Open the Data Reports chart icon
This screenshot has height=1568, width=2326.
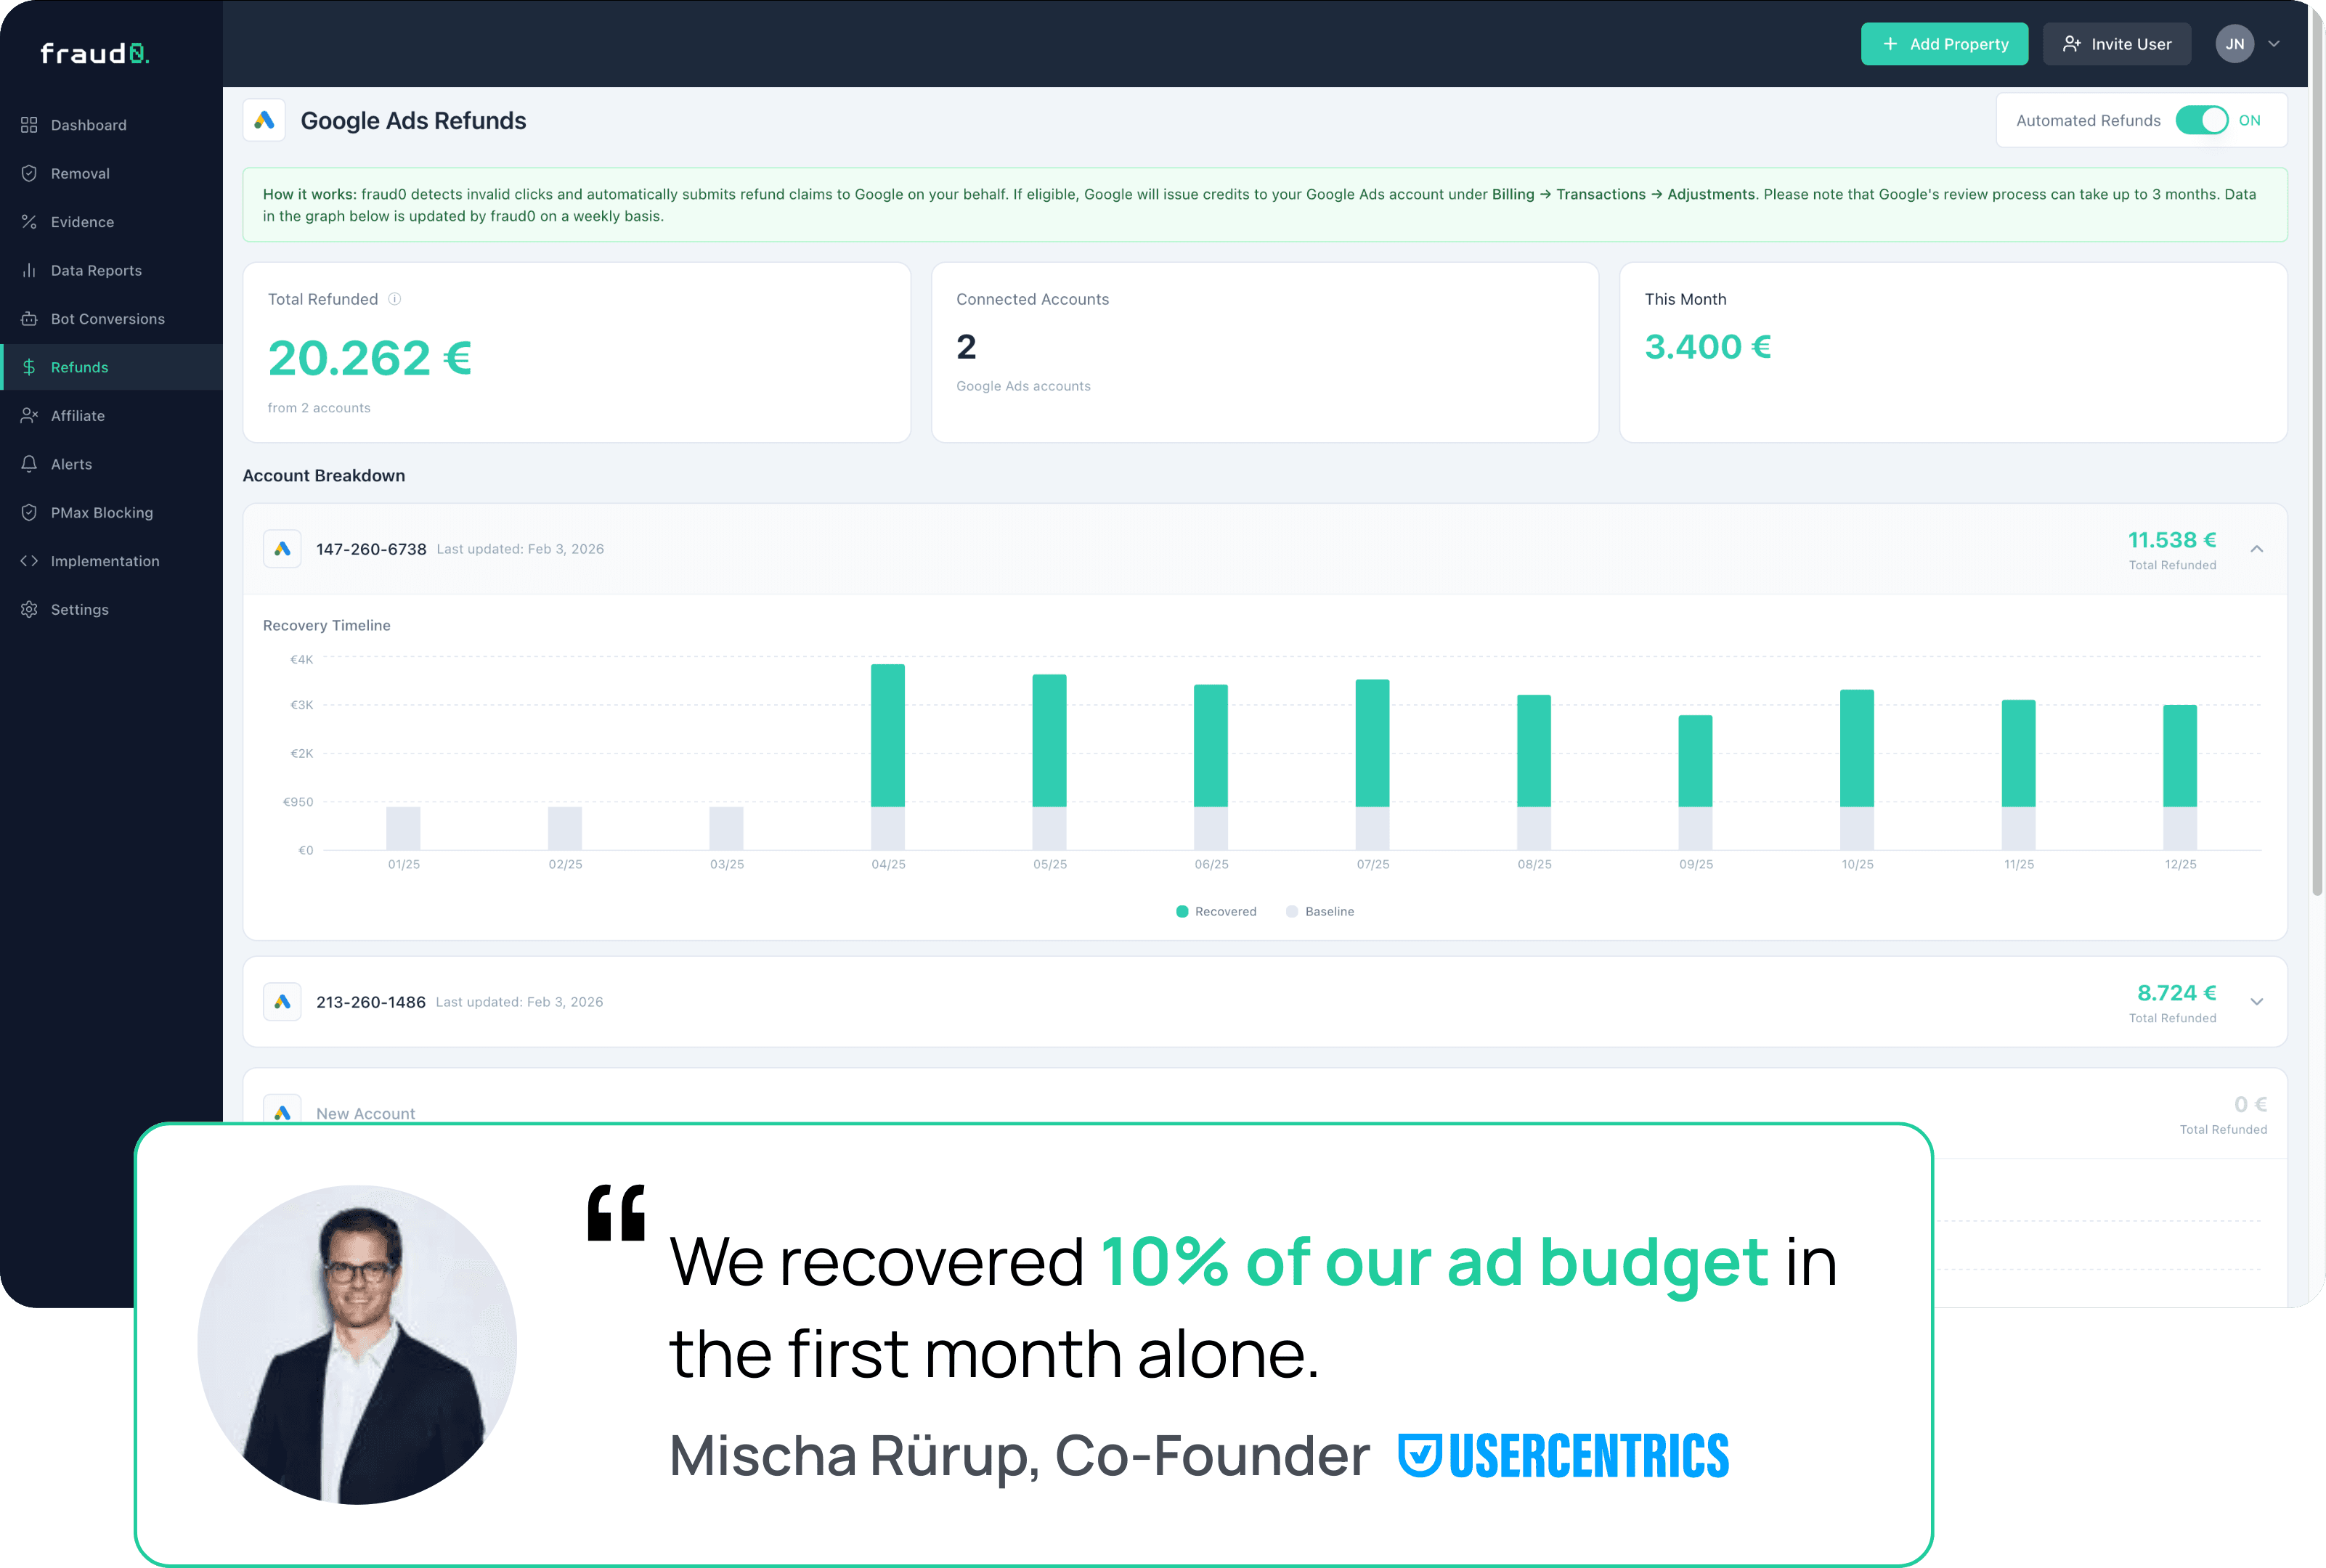coord(30,270)
